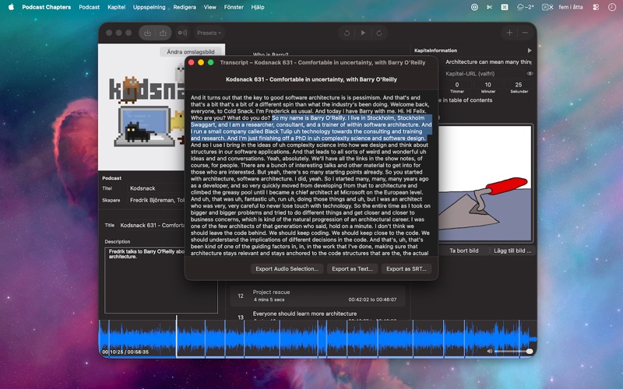Click the Minuter value field
The image size is (623, 389).
tap(488, 85)
